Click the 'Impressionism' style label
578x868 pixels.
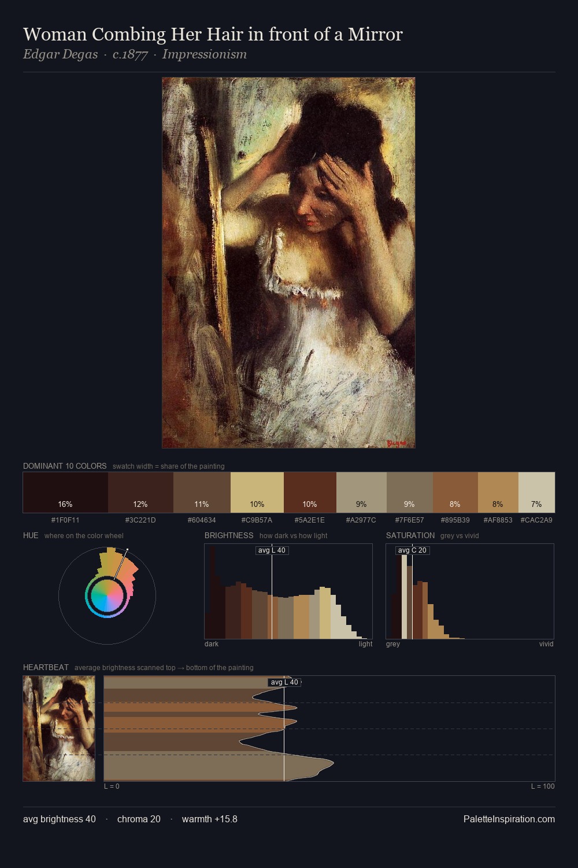tap(205, 54)
